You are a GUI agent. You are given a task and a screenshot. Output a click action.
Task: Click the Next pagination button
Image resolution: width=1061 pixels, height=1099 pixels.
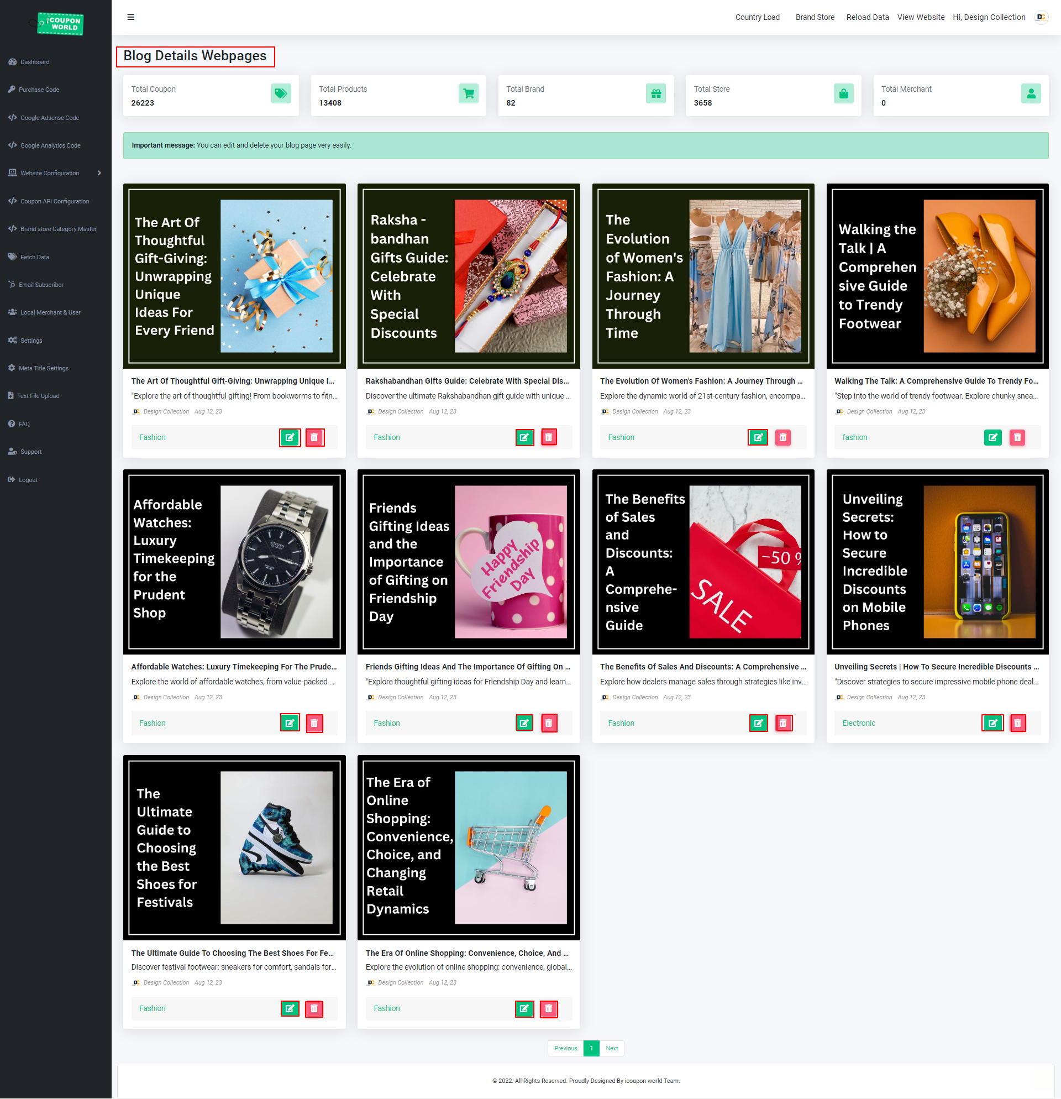(612, 1048)
